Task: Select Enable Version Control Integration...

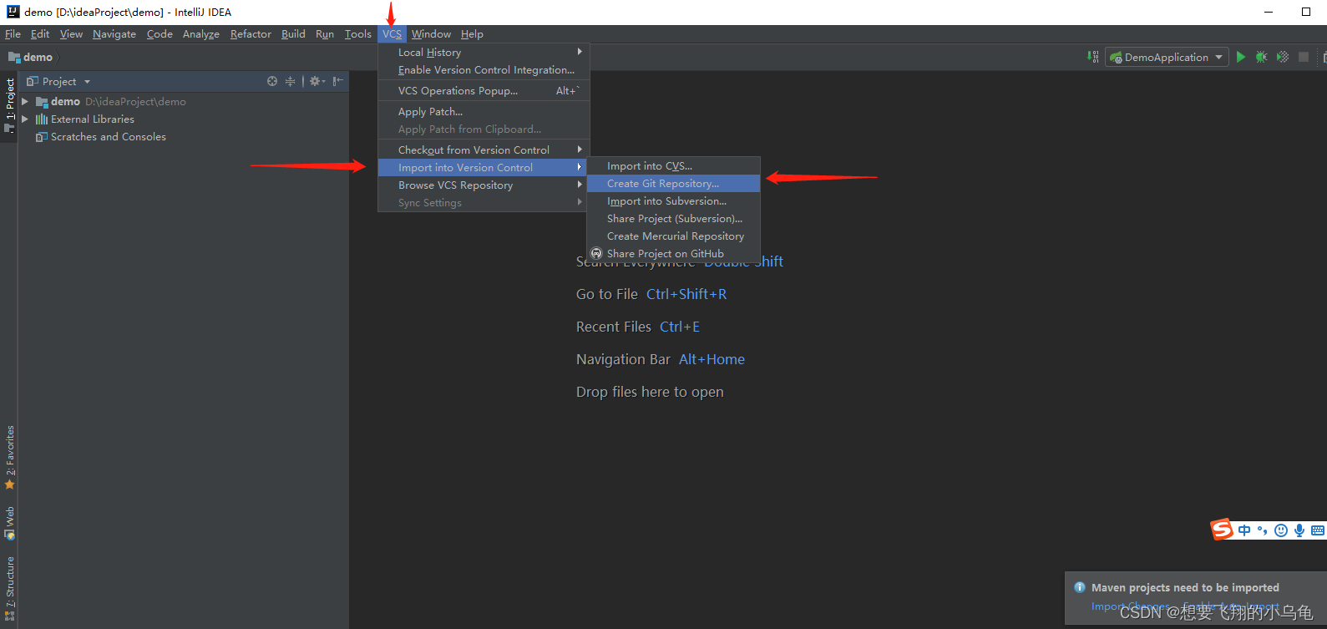Action: coord(484,70)
